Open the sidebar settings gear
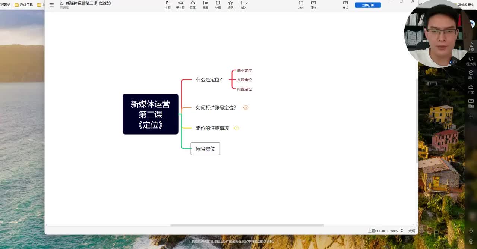Viewport: 477px width, 249px height. [471, 242]
